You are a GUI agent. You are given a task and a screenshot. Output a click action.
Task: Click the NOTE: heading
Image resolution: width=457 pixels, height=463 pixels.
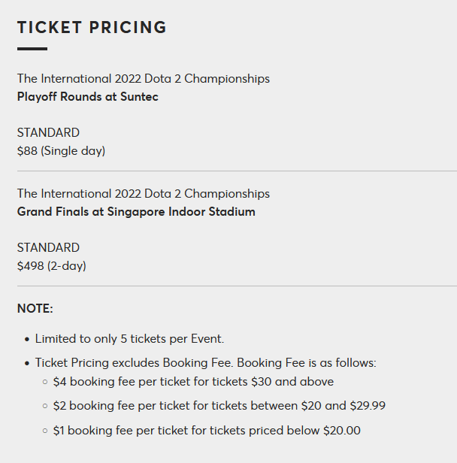click(35, 309)
